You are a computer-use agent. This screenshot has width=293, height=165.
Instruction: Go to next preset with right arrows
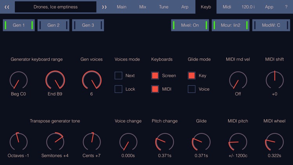[104, 7]
